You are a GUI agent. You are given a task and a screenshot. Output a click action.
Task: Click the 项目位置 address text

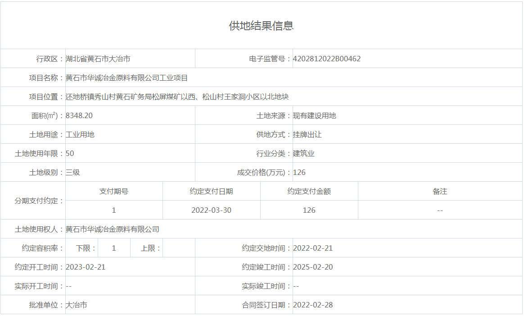pyautogui.click(x=177, y=97)
